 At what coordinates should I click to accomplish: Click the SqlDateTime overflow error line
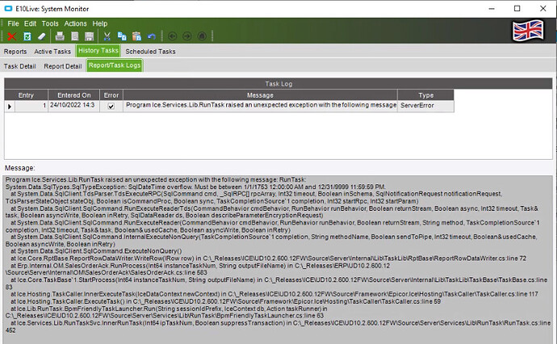click(x=195, y=187)
